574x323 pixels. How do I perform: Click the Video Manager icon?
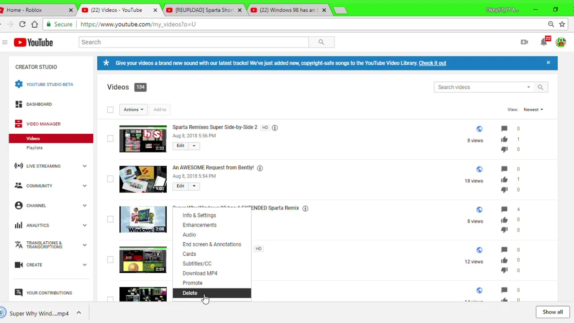pos(18,124)
